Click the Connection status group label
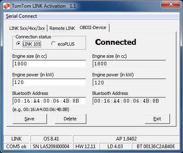 pos(33,37)
